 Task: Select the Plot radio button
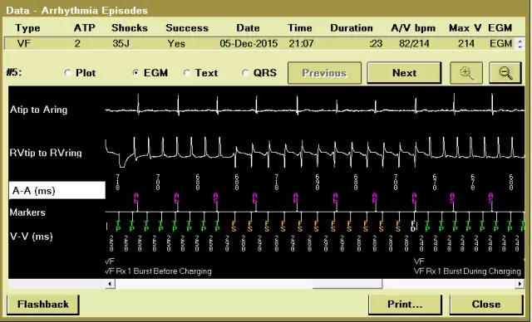(x=68, y=73)
